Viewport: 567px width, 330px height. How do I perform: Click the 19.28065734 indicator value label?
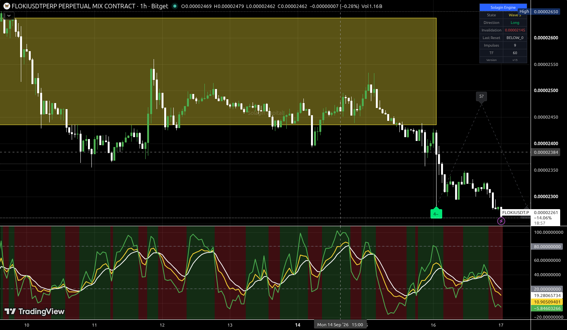tap(547, 296)
